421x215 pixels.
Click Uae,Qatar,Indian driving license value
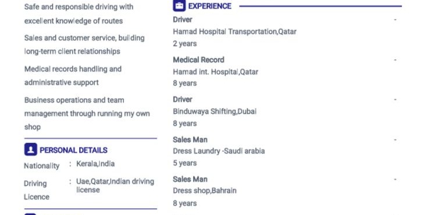[115, 185]
